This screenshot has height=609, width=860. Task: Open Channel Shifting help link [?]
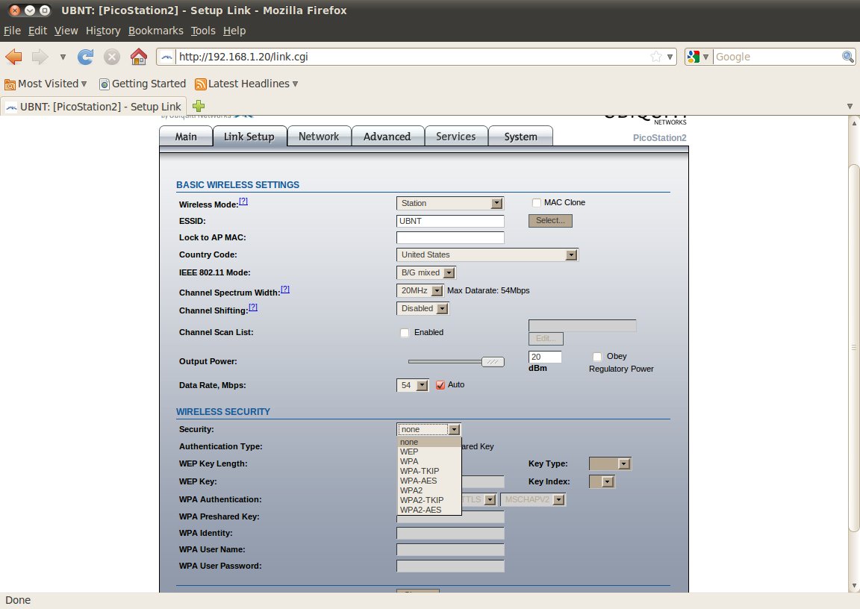pos(253,307)
